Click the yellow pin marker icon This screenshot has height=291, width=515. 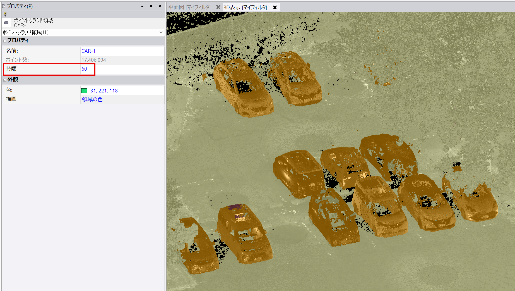pos(5,15)
